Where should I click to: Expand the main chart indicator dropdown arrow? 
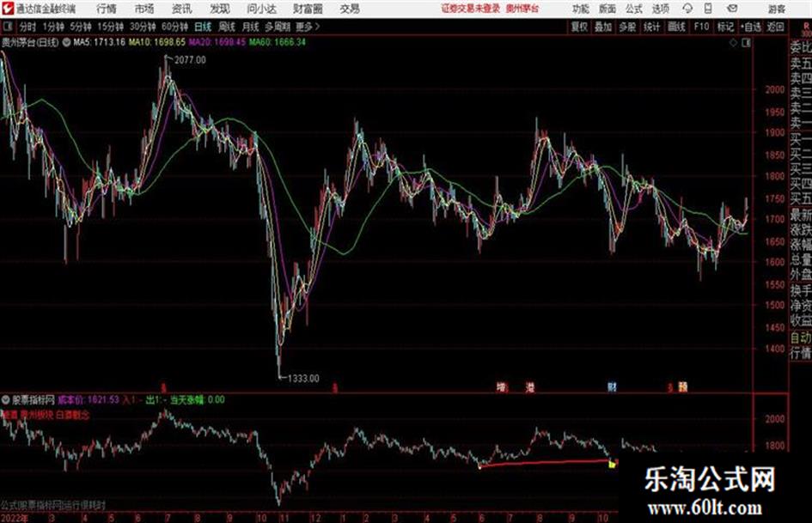click(66, 42)
